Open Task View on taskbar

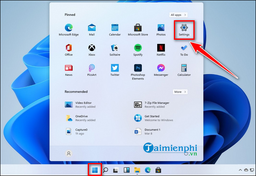[116, 170]
